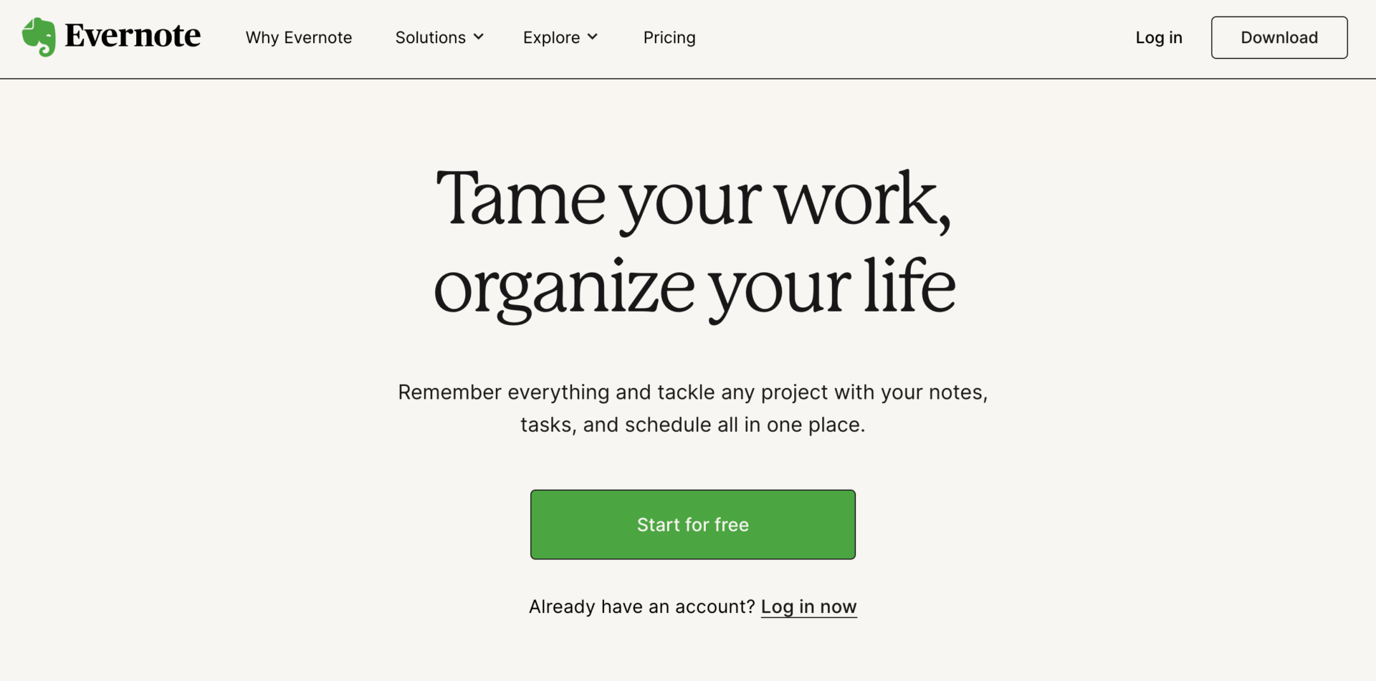The image size is (1376, 681).
Task: Follow the Log in now link
Action: [x=808, y=607]
